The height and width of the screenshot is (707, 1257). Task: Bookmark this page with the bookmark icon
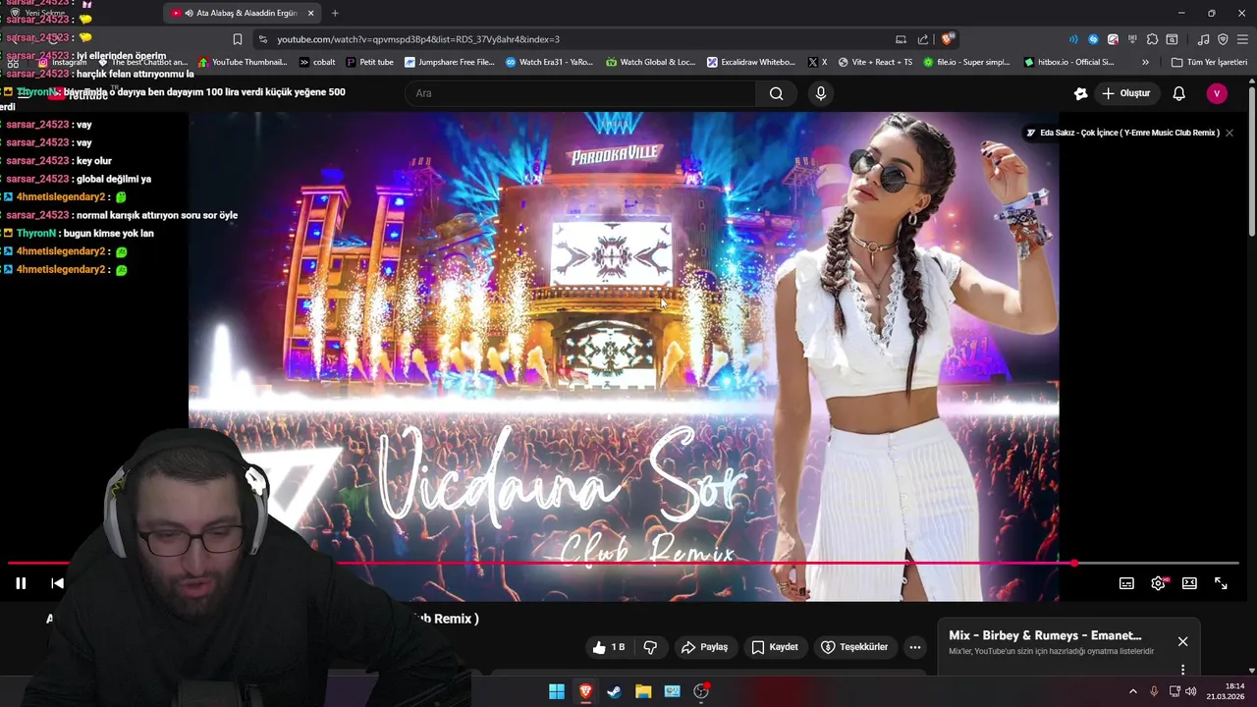(237, 39)
